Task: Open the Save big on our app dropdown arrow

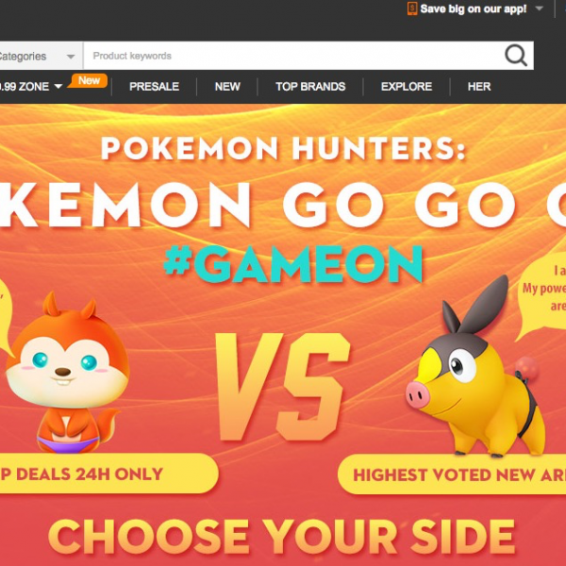Action: pyautogui.click(x=539, y=8)
